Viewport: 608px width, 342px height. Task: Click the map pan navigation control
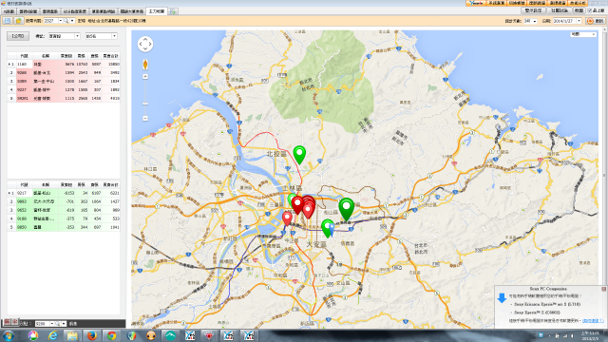145,44
